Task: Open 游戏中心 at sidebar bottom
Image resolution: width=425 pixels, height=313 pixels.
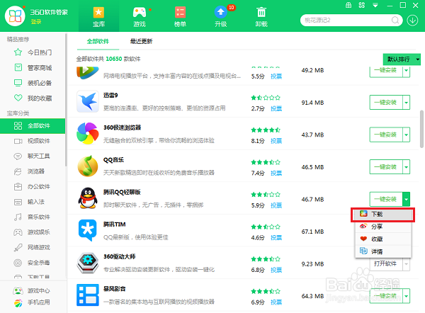Action: tap(32, 291)
